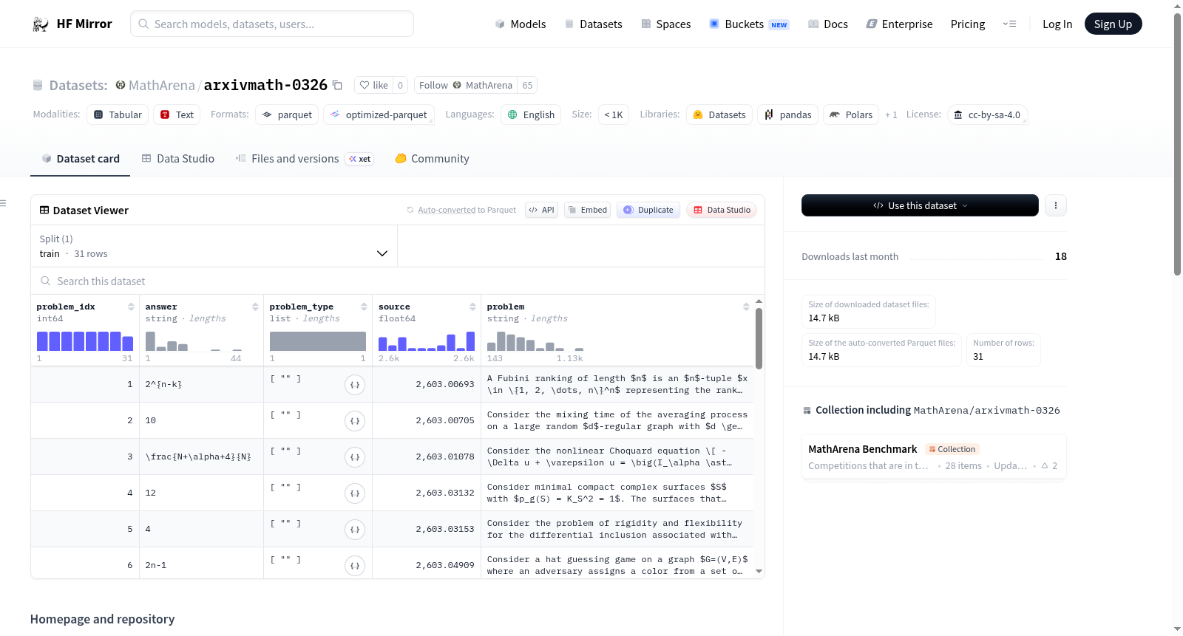Click the Text modality tag

[x=177, y=114]
